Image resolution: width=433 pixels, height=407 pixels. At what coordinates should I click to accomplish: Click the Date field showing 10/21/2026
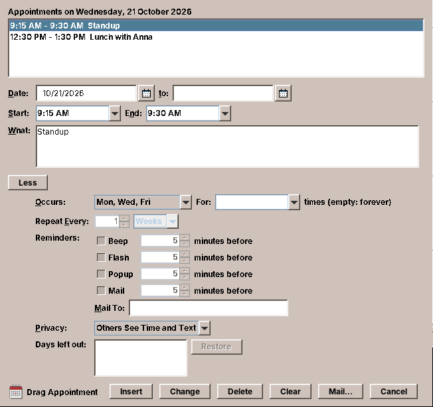pyautogui.click(x=86, y=93)
